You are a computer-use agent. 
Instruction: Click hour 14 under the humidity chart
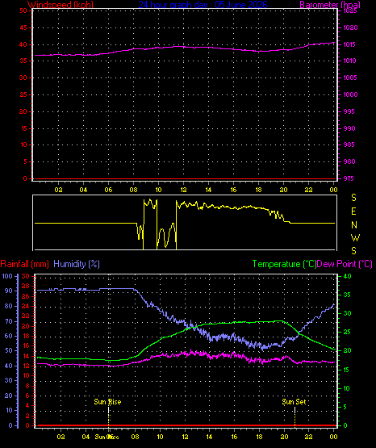pos(209,437)
